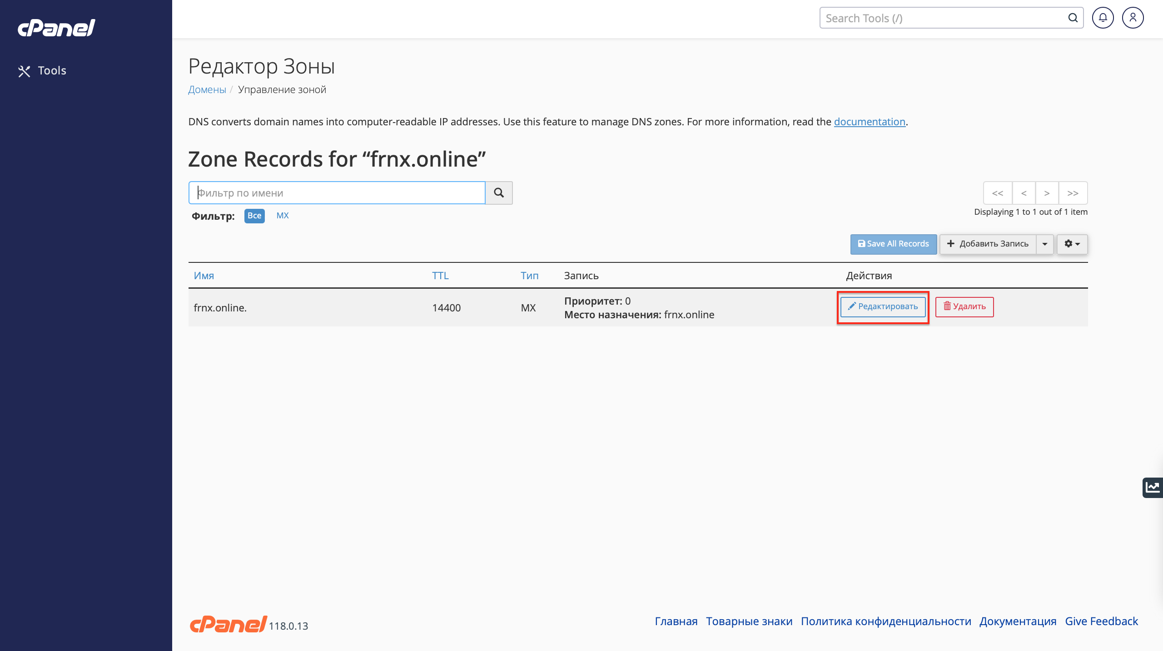Click the cPanel logo in sidebar
The width and height of the screenshot is (1163, 651).
click(x=56, y=28)
